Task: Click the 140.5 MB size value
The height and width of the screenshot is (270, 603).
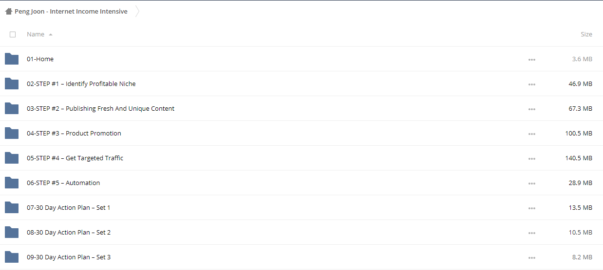Action: point(579,158)
